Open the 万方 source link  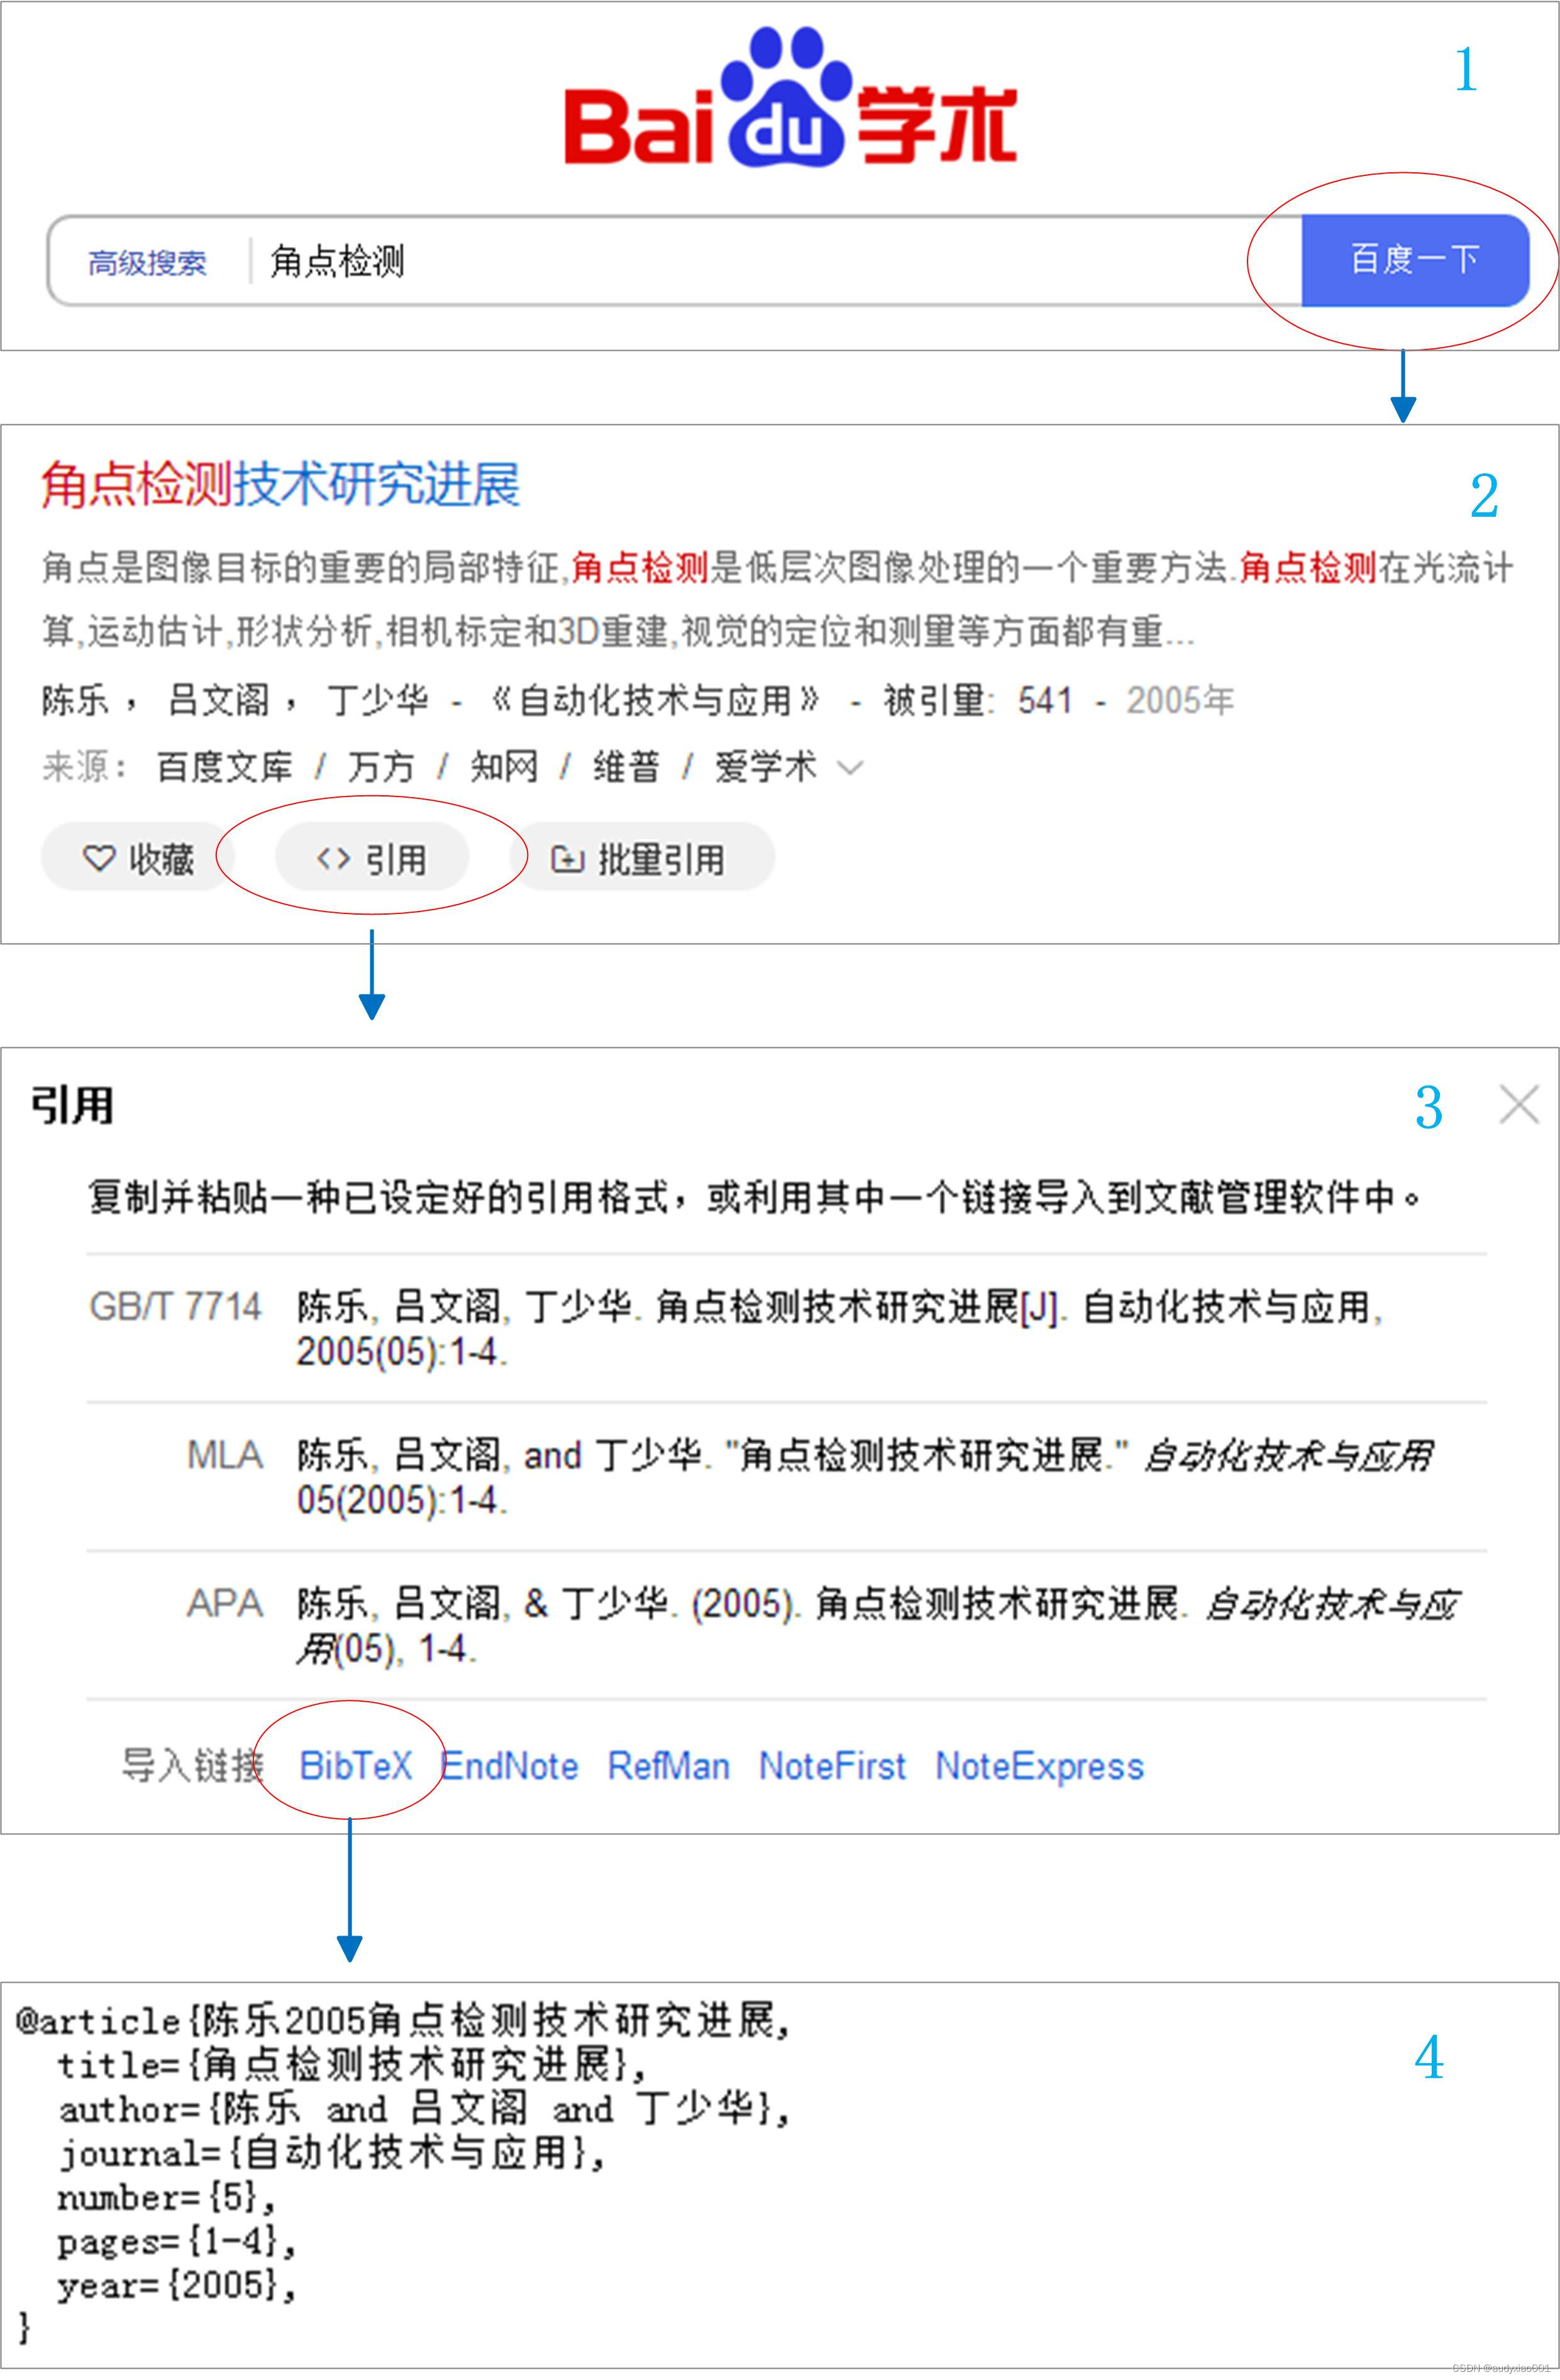click(x=380, y=767)
